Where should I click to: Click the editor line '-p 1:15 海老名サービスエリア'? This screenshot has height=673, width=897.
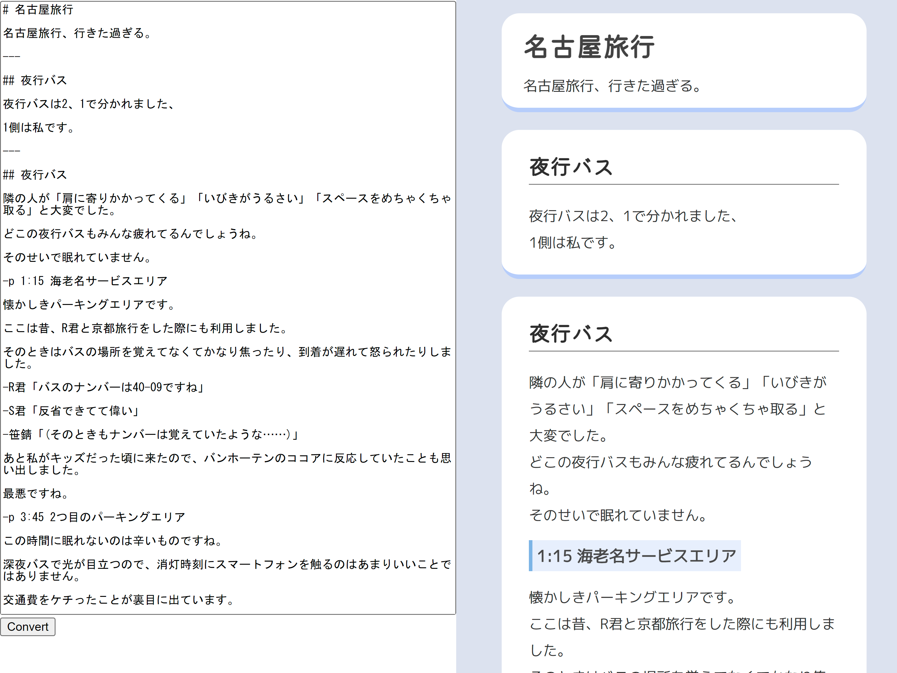tap(86, 281)
